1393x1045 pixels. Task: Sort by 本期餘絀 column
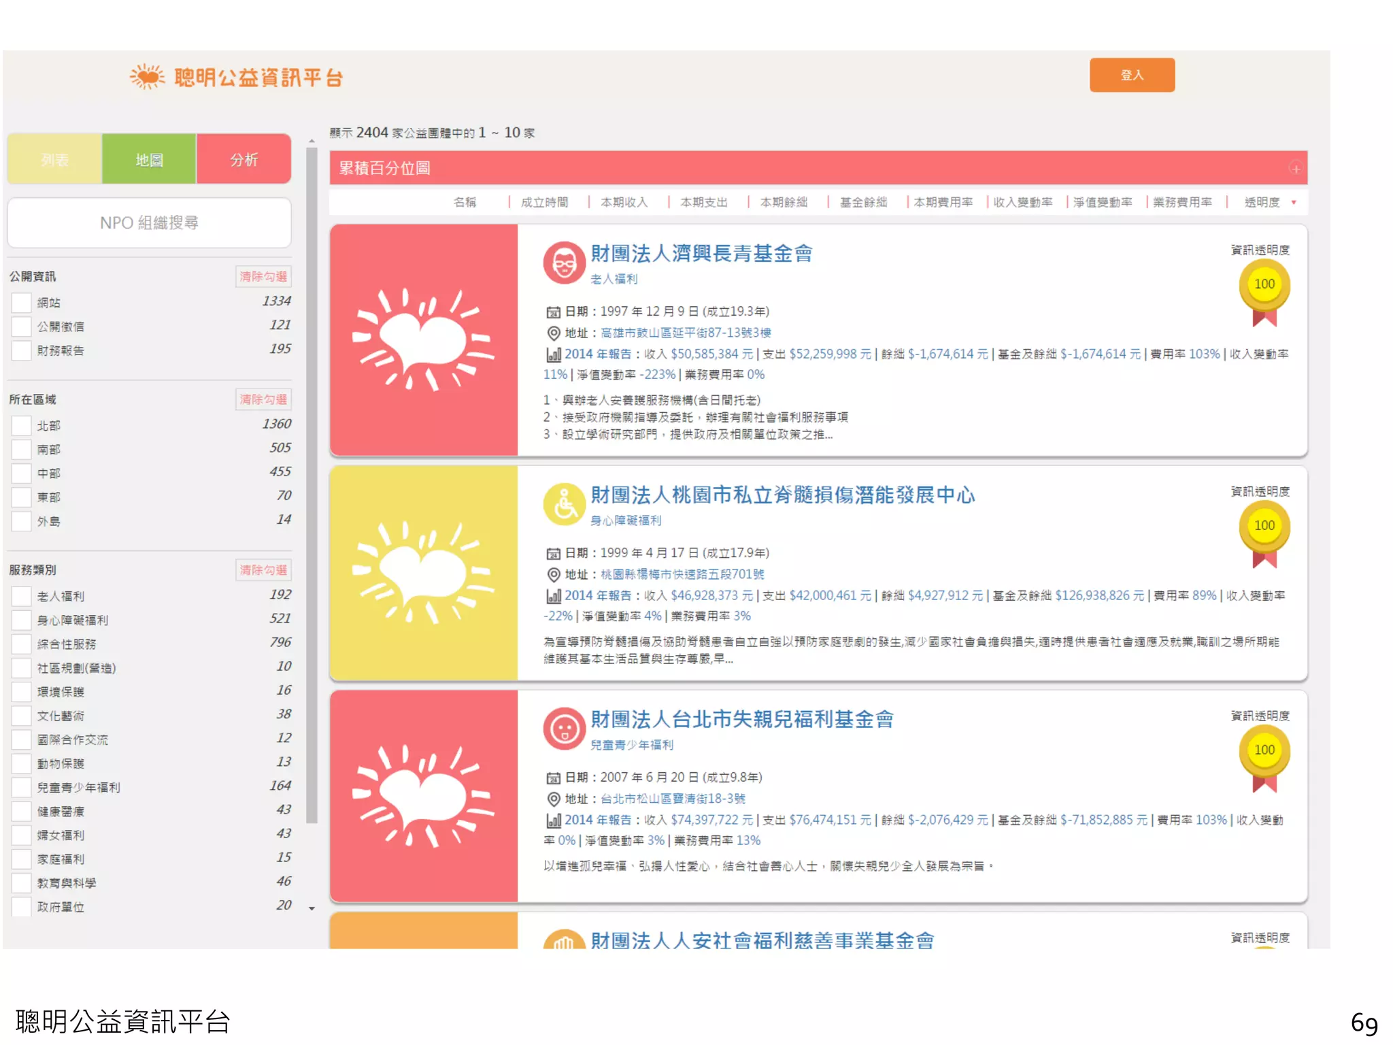(x=784, y=203)
